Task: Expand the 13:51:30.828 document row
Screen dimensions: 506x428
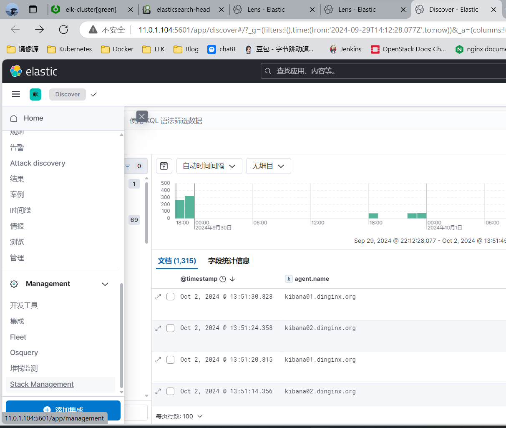Action: coord(158,297)
